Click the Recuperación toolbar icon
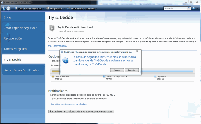The height and width of the screenshot is (124, 201). (48, 8)
